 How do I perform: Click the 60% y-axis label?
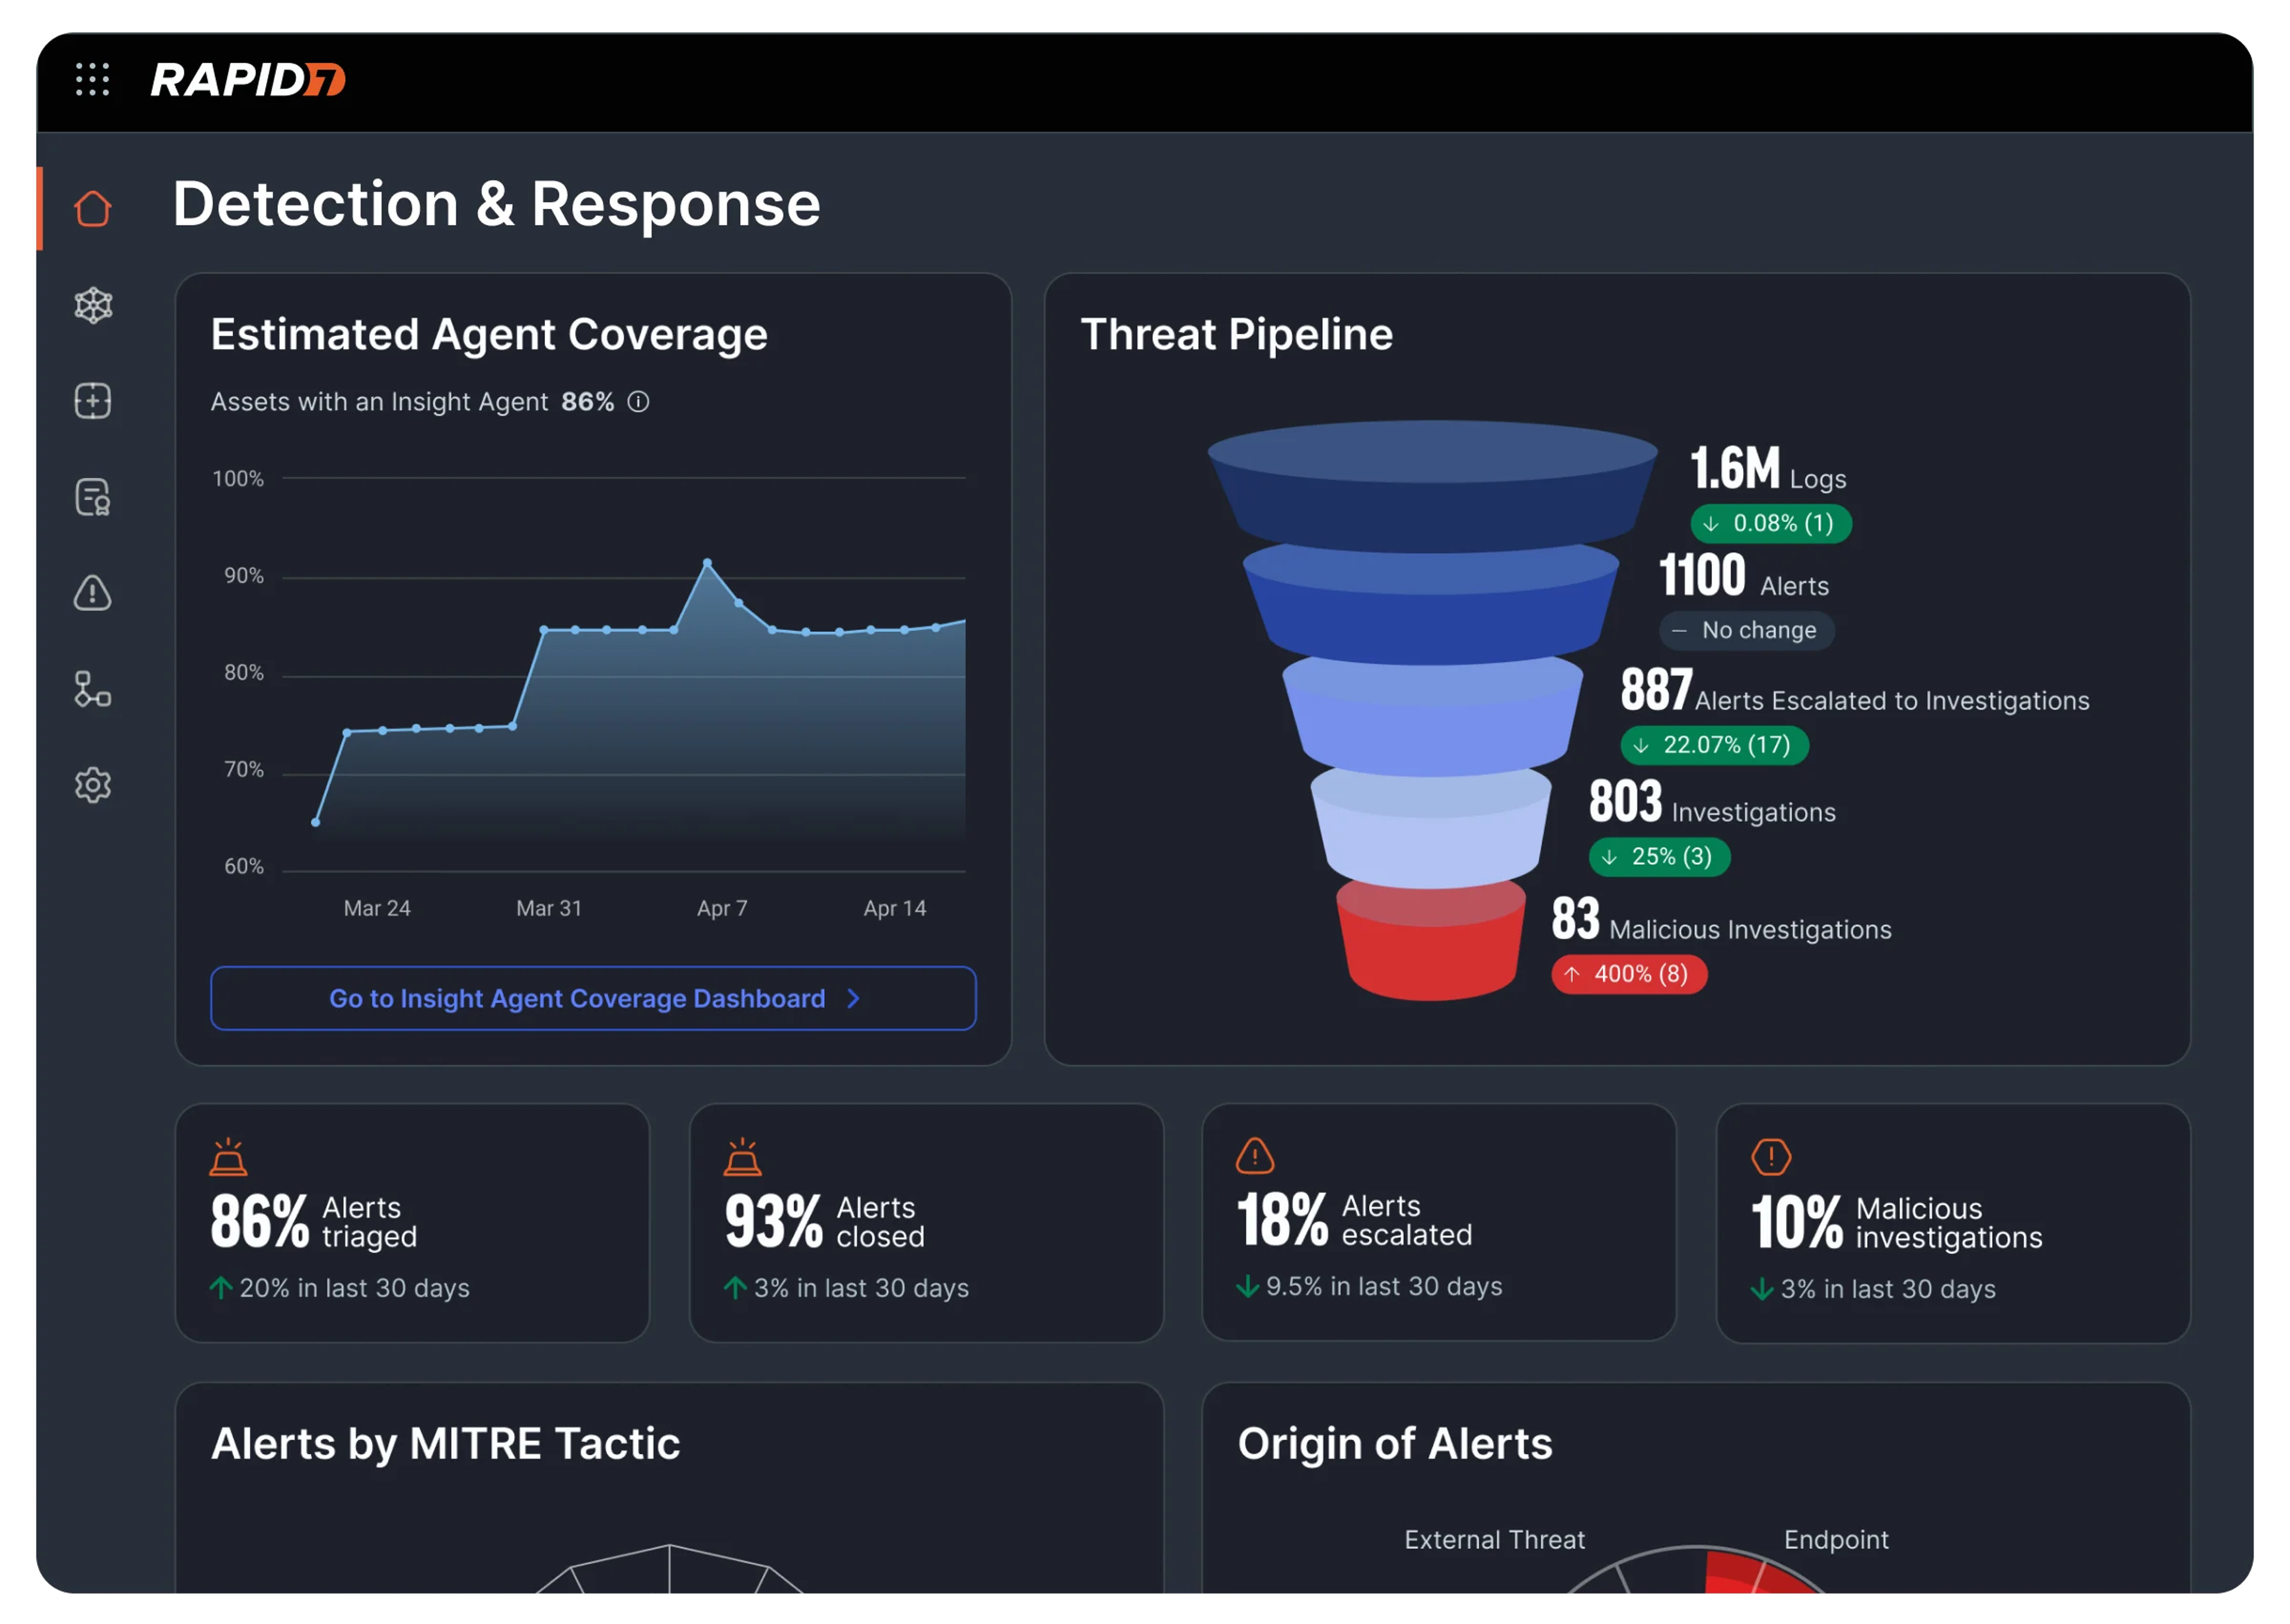click(244, 866)
